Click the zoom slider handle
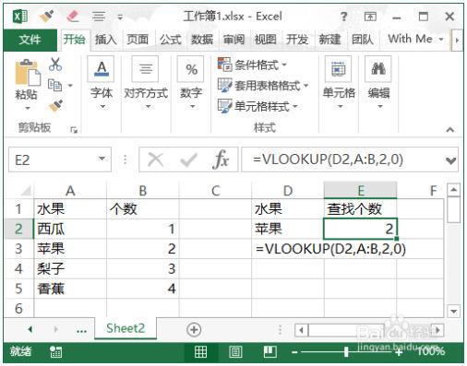Viewport: 467px width, 366px height. coord(346,351)
